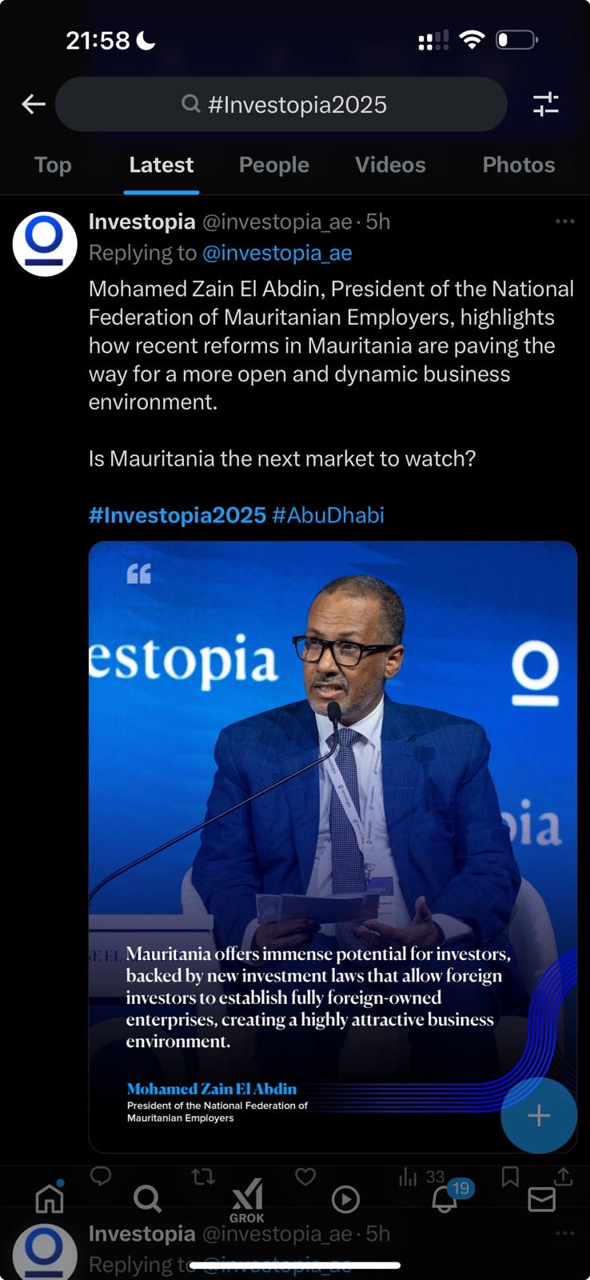Open the #AbuDhabi hashtag link
The width and height of the screenshot is (590, 1280).
coord(328,514)
